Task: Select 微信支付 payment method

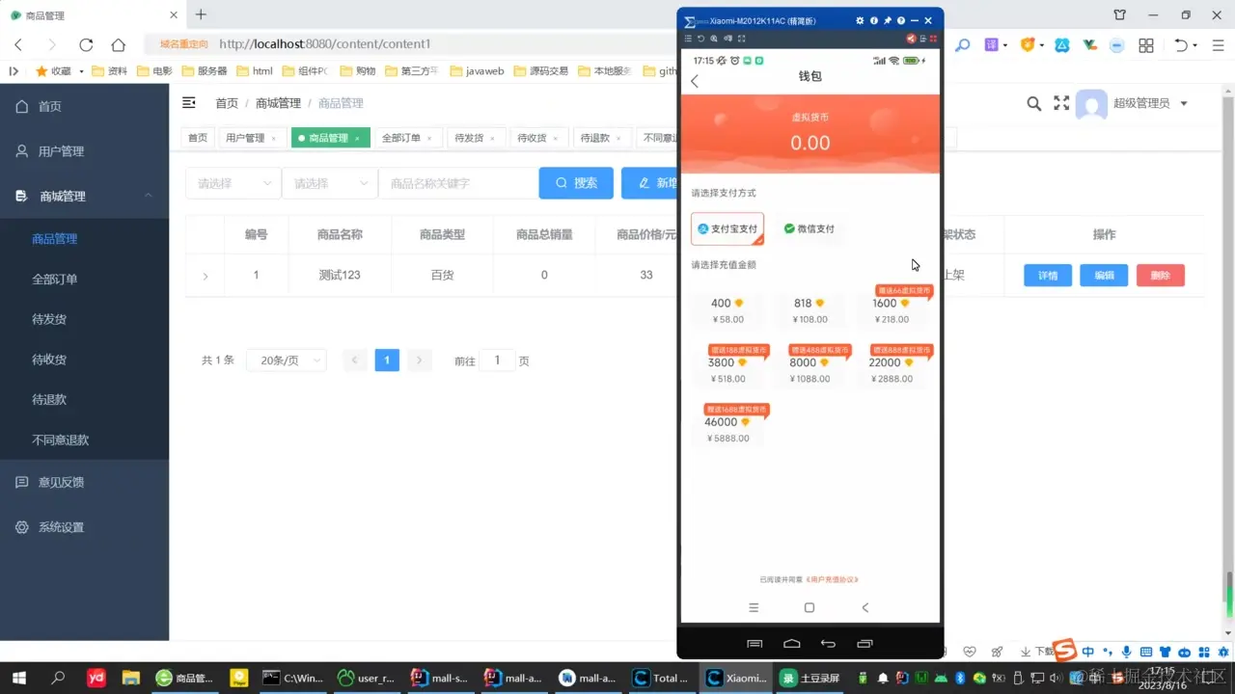Action: [809, 229]
